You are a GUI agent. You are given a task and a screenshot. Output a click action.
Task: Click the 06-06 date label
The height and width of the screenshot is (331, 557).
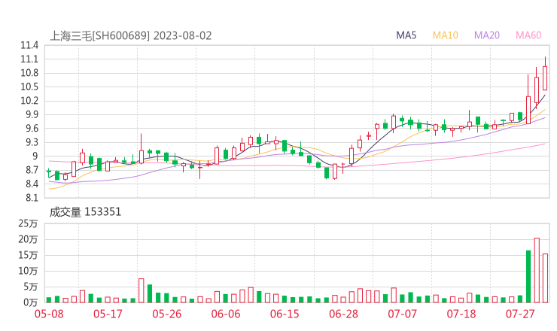tap(226, 314)
